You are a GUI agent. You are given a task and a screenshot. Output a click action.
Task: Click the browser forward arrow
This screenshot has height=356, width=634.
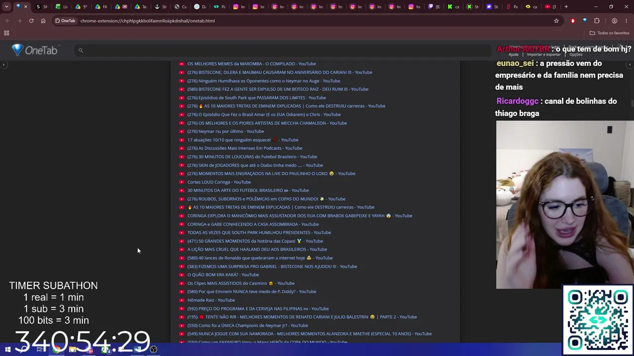coord(19,21)
